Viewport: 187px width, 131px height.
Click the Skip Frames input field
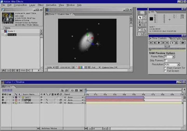pyautogui.click(x=166, y=61)
